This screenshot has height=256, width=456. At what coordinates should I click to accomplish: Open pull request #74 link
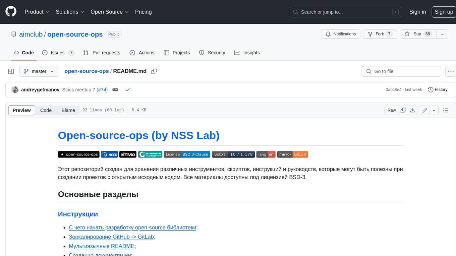pyautogui.click(x=102, y=90)
